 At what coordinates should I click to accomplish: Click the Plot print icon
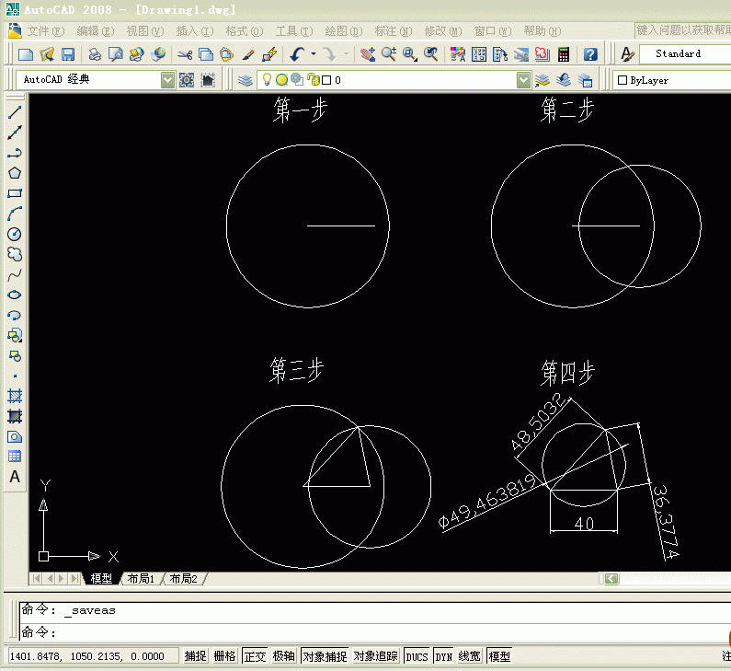pyautogui.click(x=95, y=54)
